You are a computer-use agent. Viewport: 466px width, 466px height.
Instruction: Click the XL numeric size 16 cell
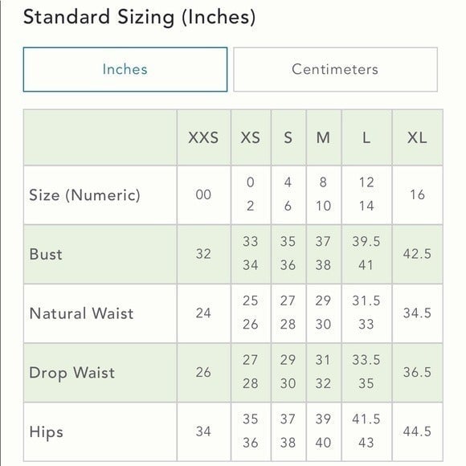tap(417, 195)
